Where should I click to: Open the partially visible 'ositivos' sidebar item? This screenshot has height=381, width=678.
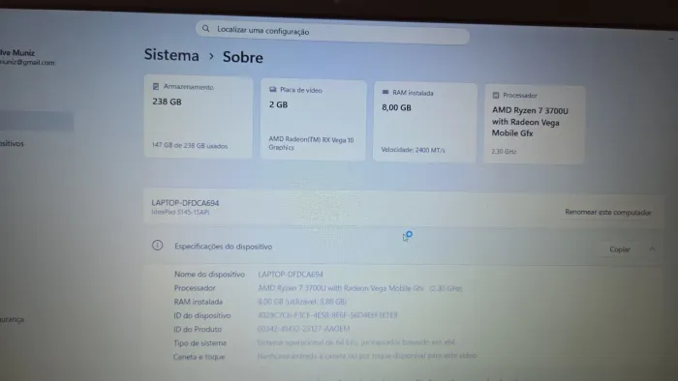12,144
